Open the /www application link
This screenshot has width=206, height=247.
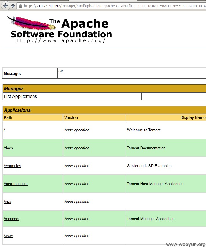tap(8, 236)
